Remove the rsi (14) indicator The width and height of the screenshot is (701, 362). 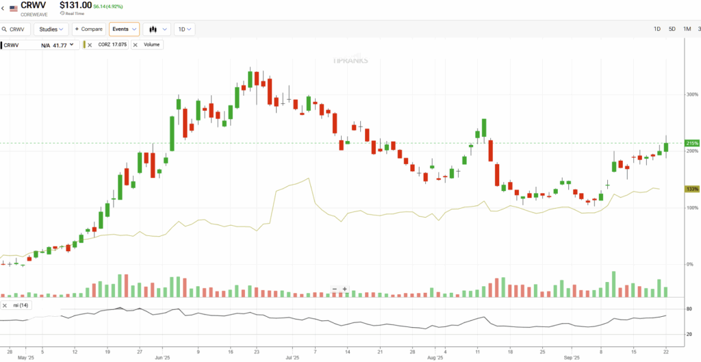(x=5, y=306)
